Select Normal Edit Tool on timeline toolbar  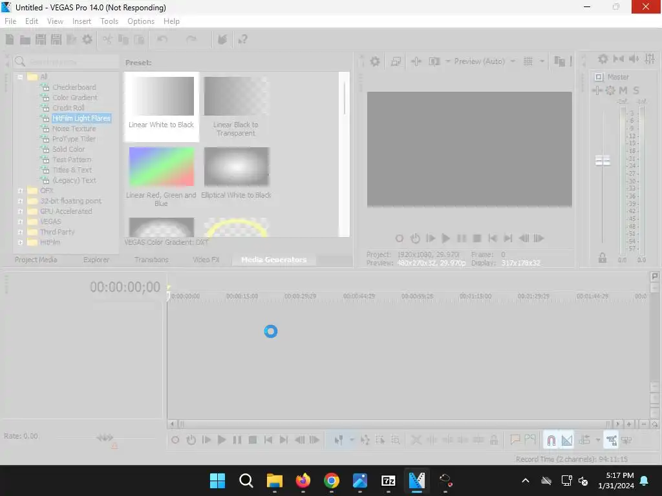pyautogui.click(x=339, y=440)
